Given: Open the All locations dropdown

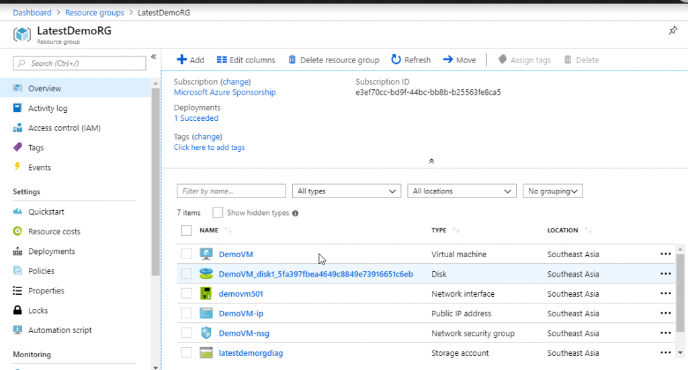Looking at the screenshot, I should pos(462,191).
